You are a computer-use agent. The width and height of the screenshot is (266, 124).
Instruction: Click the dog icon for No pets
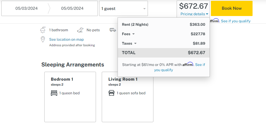click(x=80, y=30)
